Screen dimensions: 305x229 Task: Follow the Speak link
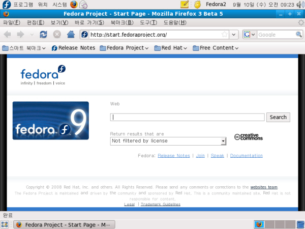(x=217, y=156)
